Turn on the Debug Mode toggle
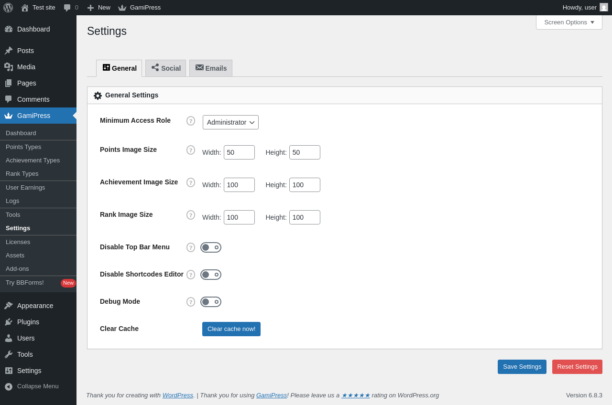612x405 pixels. point(211,302)
